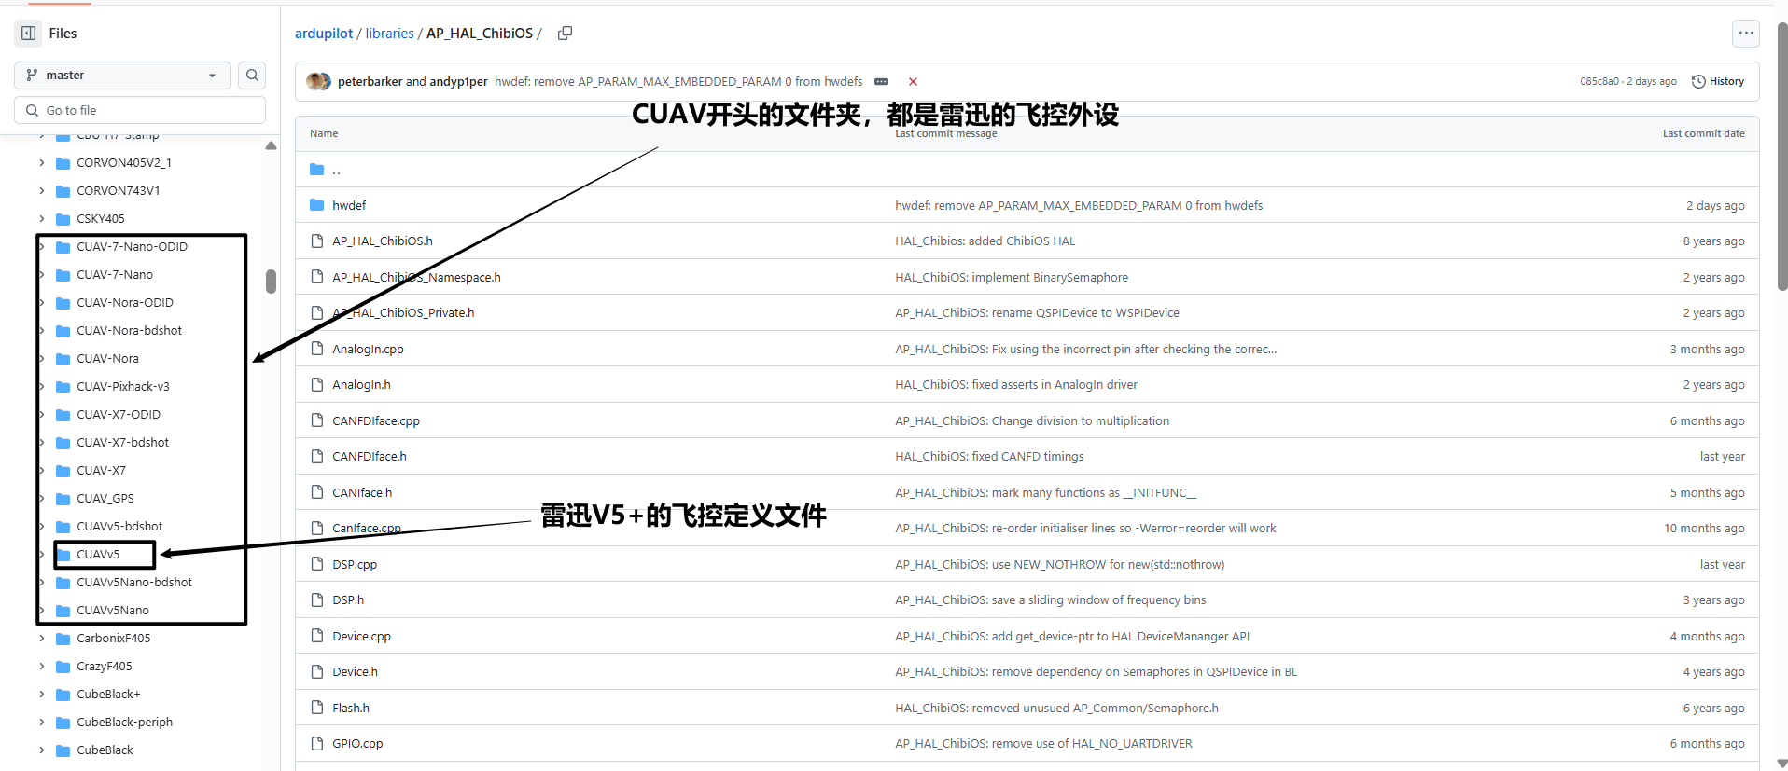Copy the path using copy icon
The width and height of the screenshot is (1788, 771).
click(565, 34)
